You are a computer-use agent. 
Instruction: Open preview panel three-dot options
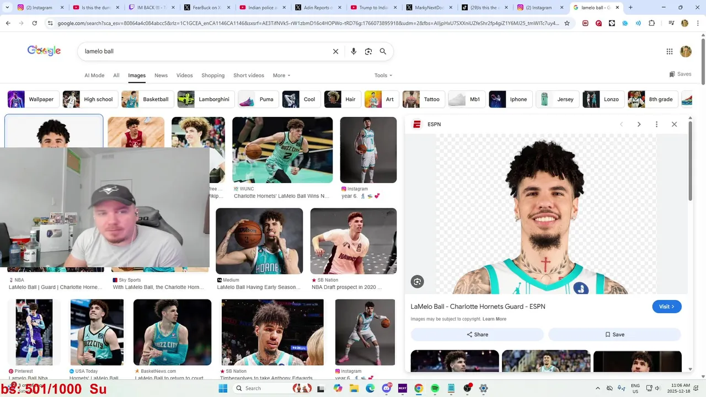[x=656, y=124]
